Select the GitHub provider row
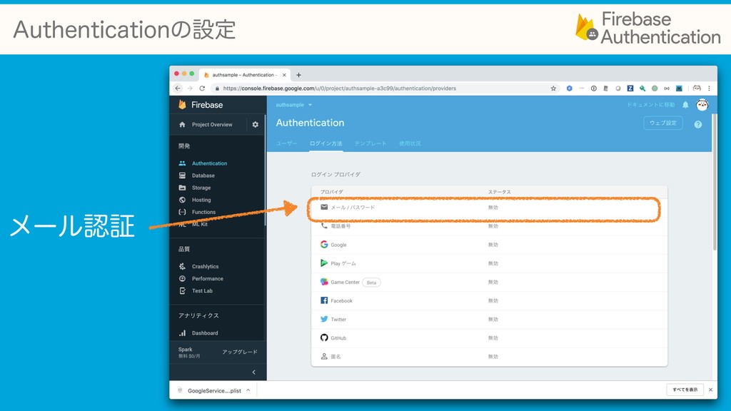The width and height of the screenshot is (731, 411). point(489,338)
